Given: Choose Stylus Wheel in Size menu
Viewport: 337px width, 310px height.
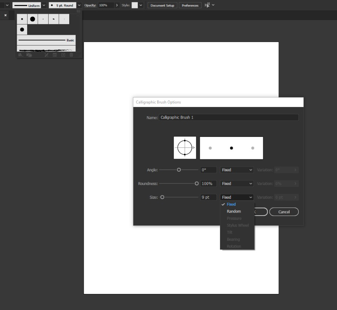Looking at the screenshot, I should click(237, 226).
